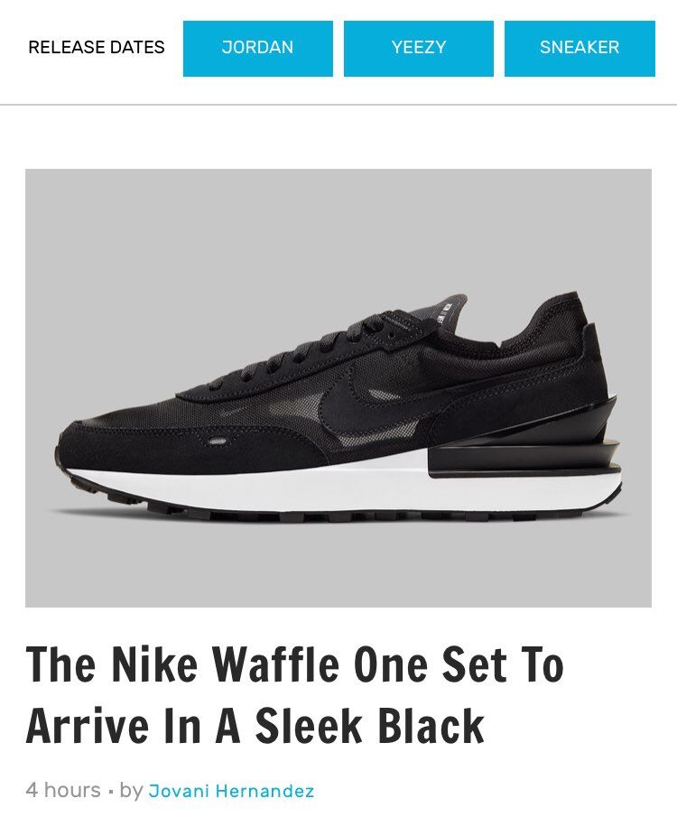Click the word "by" before the author name
This screenshot has width=677, height=817.
[x=131, y=791]
